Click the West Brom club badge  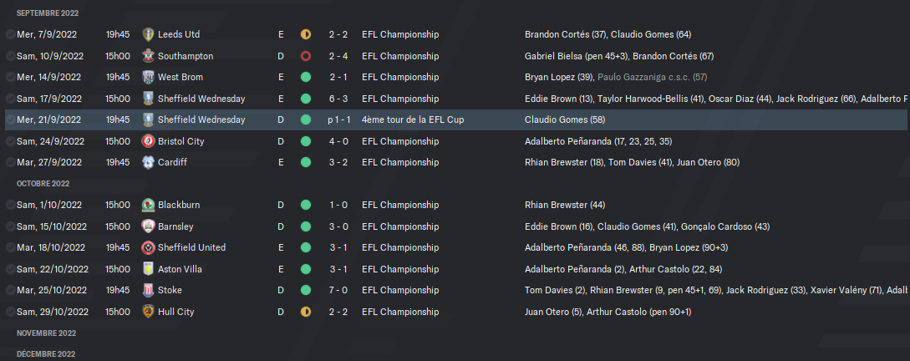coord(149,77)
